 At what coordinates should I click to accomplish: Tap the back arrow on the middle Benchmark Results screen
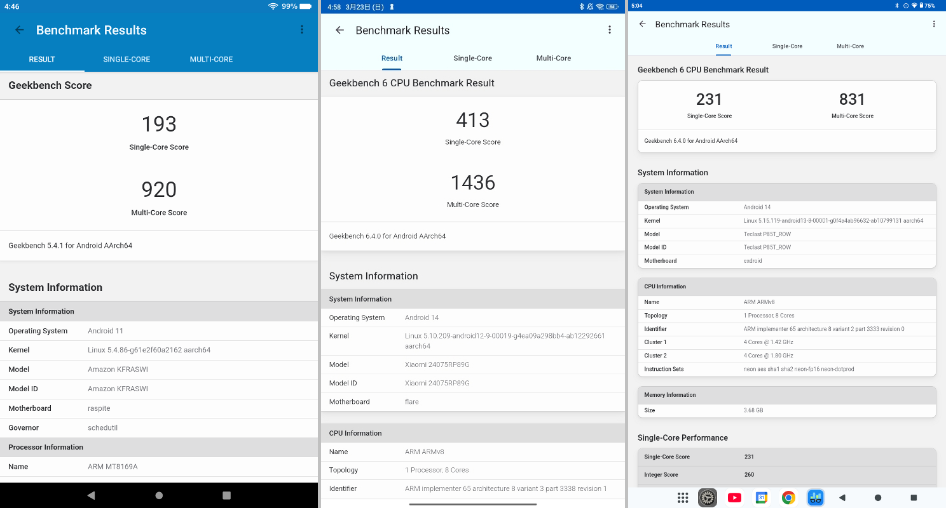pyautogui.click(x=339, y=30)
